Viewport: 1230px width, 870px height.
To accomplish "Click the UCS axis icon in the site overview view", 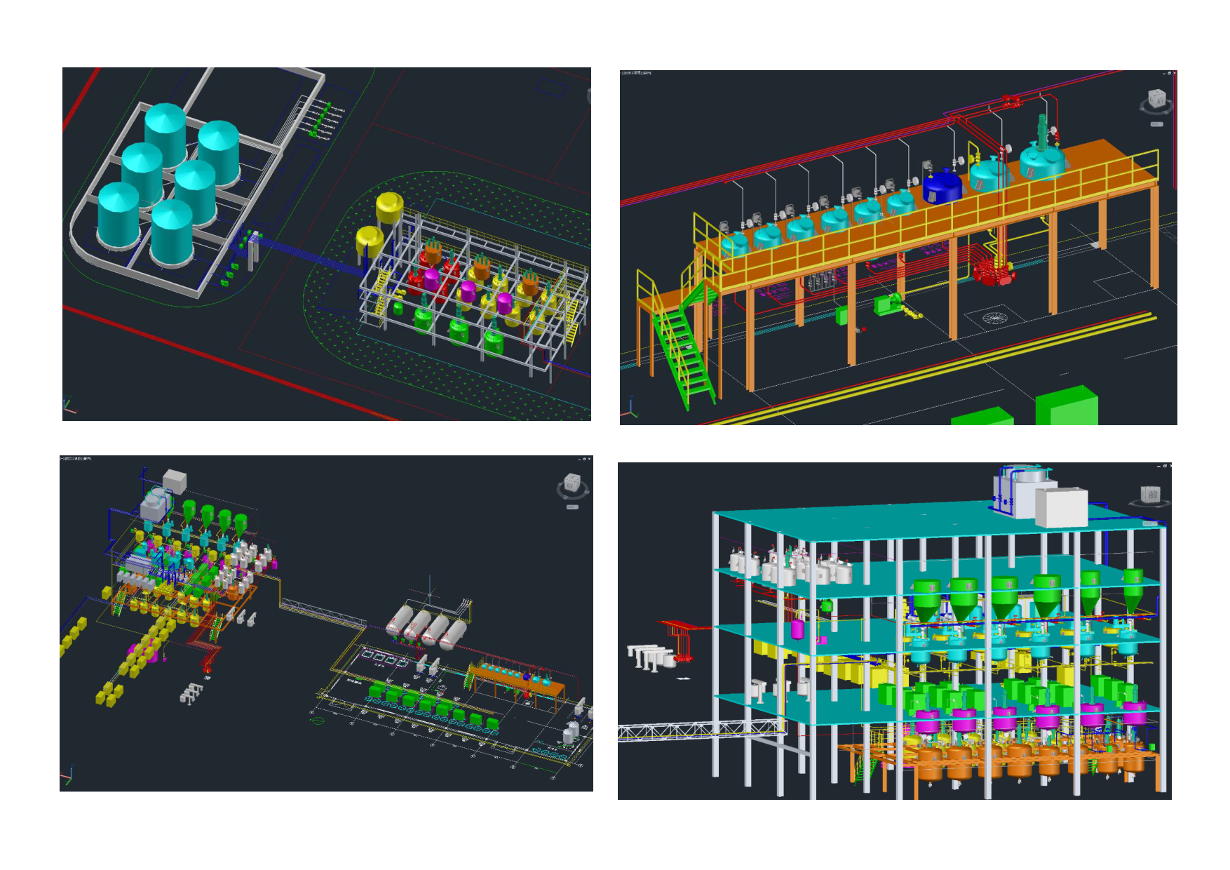I will coord(68,775).
